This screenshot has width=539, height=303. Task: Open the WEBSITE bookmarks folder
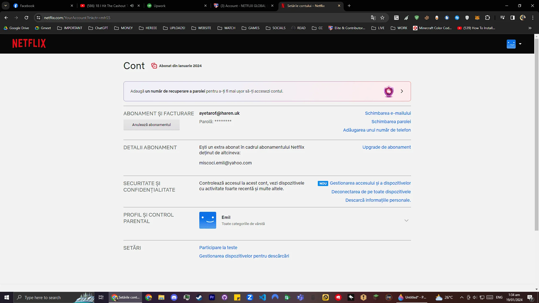[201, 28]
